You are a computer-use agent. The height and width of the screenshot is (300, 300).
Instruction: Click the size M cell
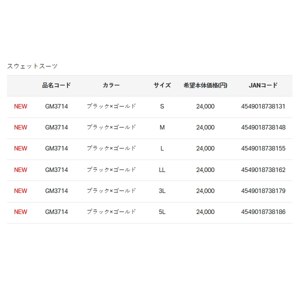pos(162,127)
